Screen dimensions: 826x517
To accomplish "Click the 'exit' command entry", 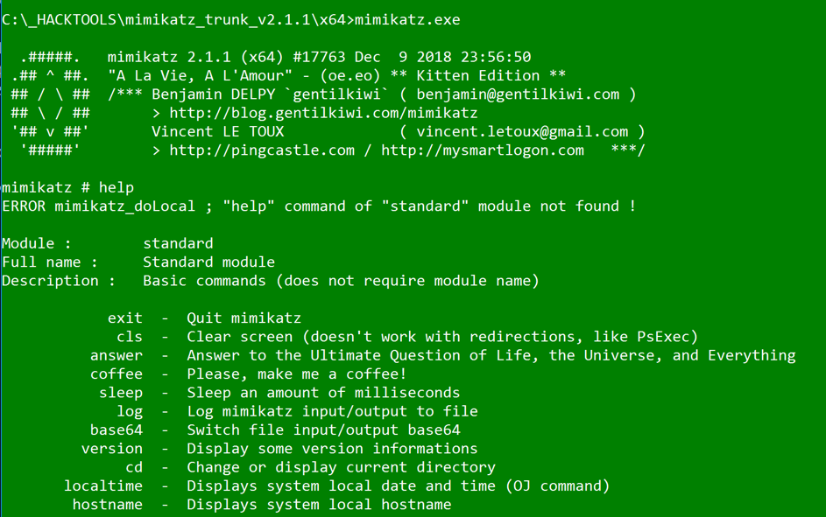I will pos(125,318).
